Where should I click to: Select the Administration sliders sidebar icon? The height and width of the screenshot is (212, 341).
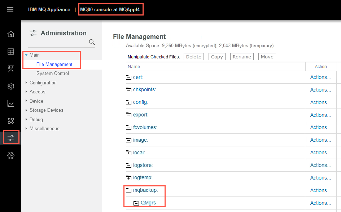(x=11, y=138)
